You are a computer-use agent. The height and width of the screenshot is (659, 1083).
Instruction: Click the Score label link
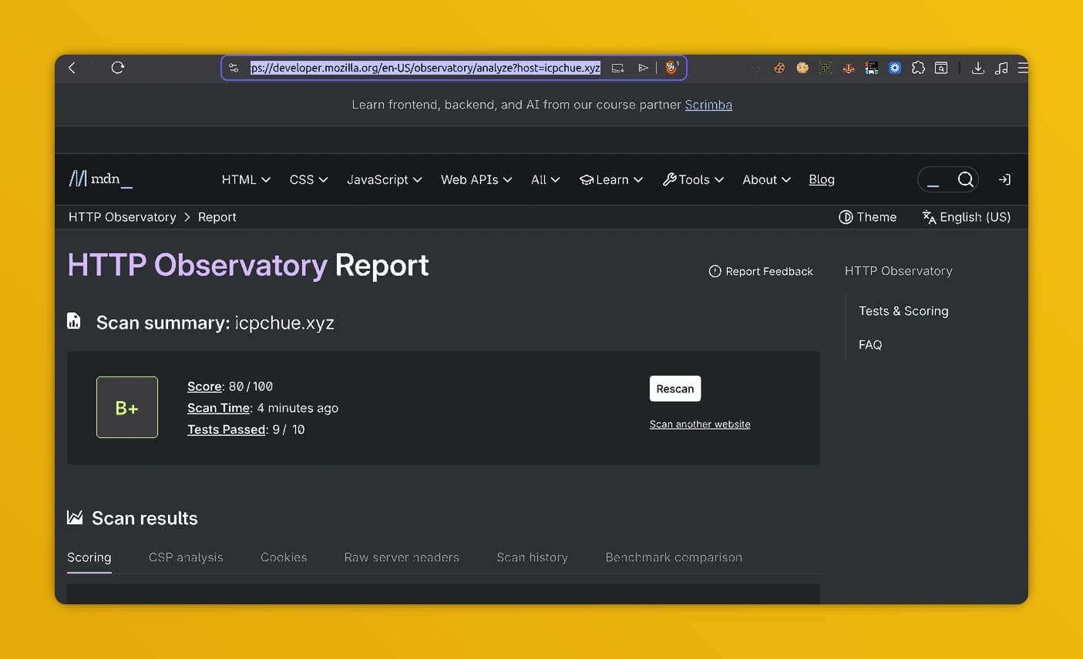[204, 386]
